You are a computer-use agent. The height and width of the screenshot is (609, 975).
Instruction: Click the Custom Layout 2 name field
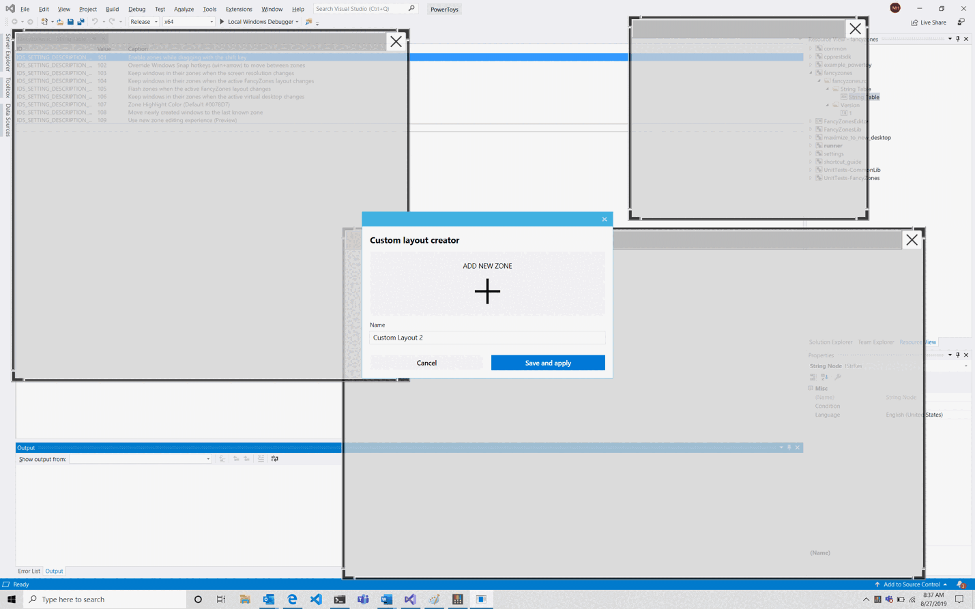point(486,337)
